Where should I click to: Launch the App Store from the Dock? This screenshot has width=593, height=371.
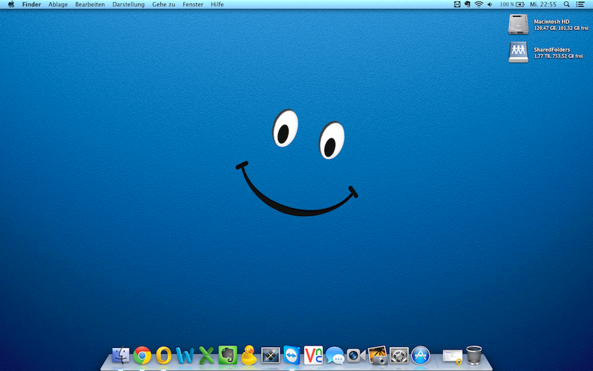(x=420, y=355)
